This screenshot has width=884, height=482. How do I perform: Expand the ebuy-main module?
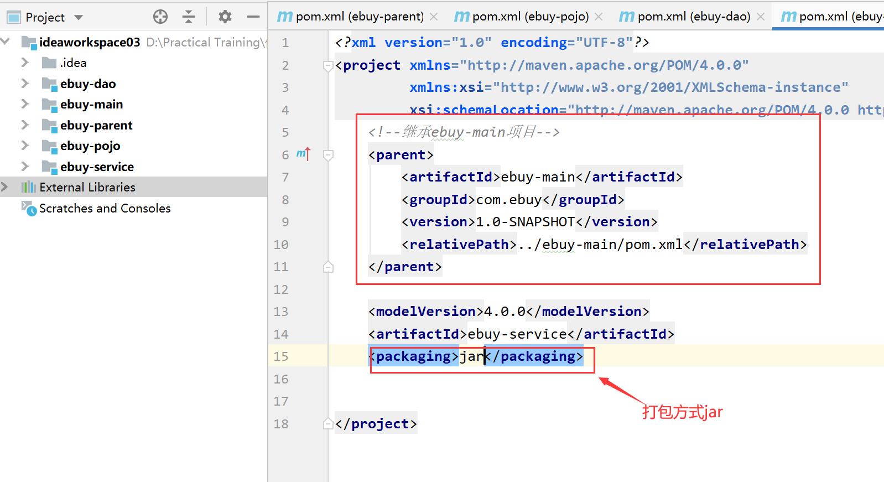[x=24, y=104]
